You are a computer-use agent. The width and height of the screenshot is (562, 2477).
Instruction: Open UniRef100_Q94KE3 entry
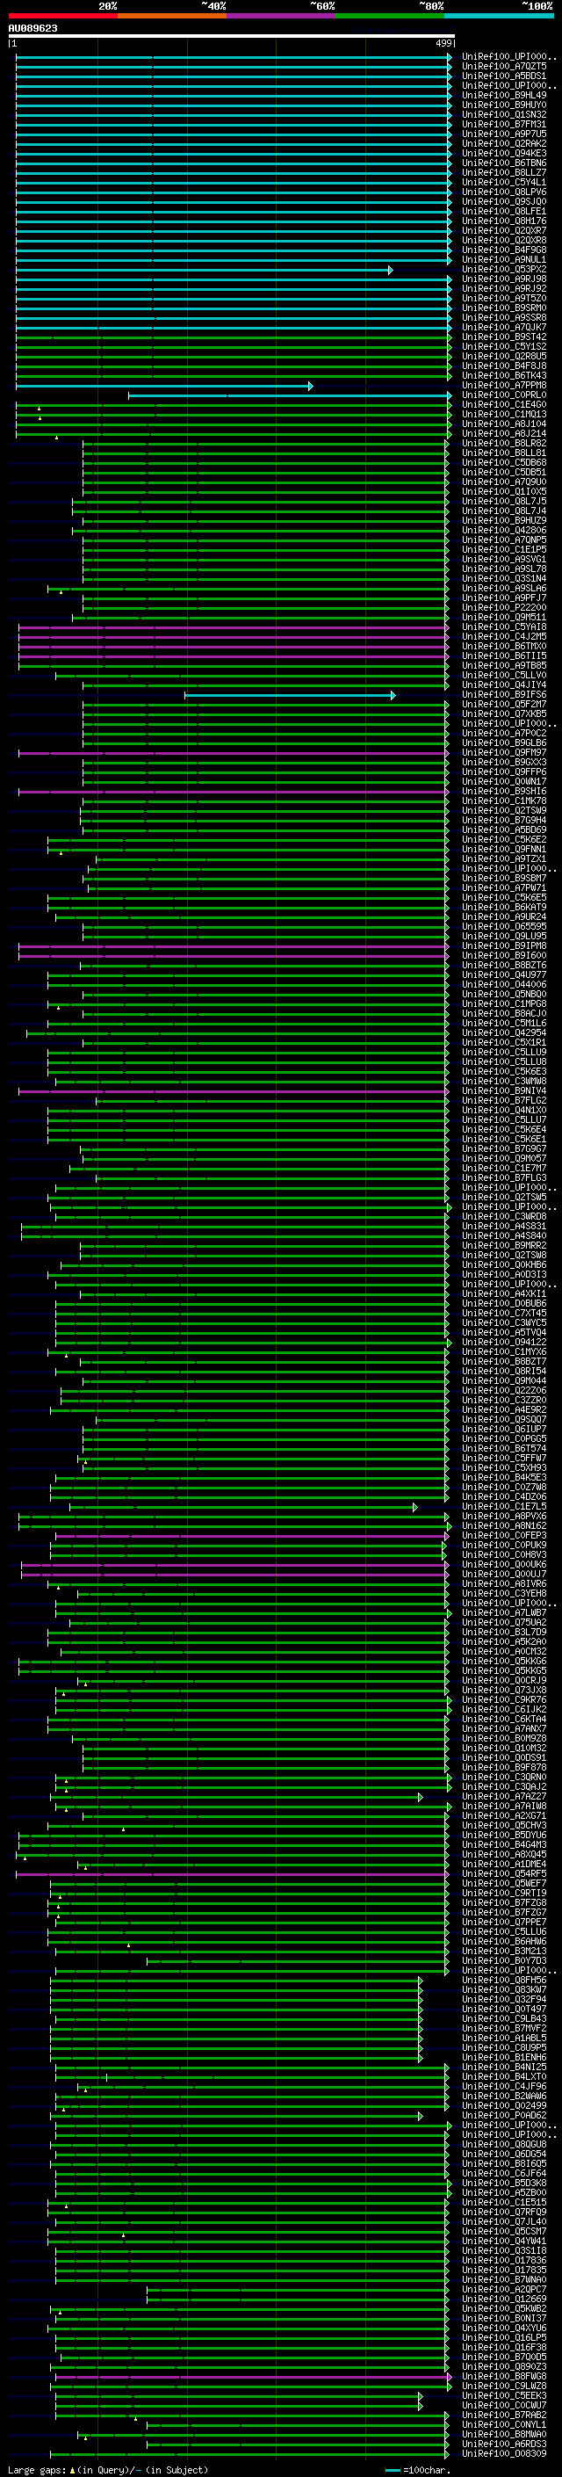click(504, 153)
